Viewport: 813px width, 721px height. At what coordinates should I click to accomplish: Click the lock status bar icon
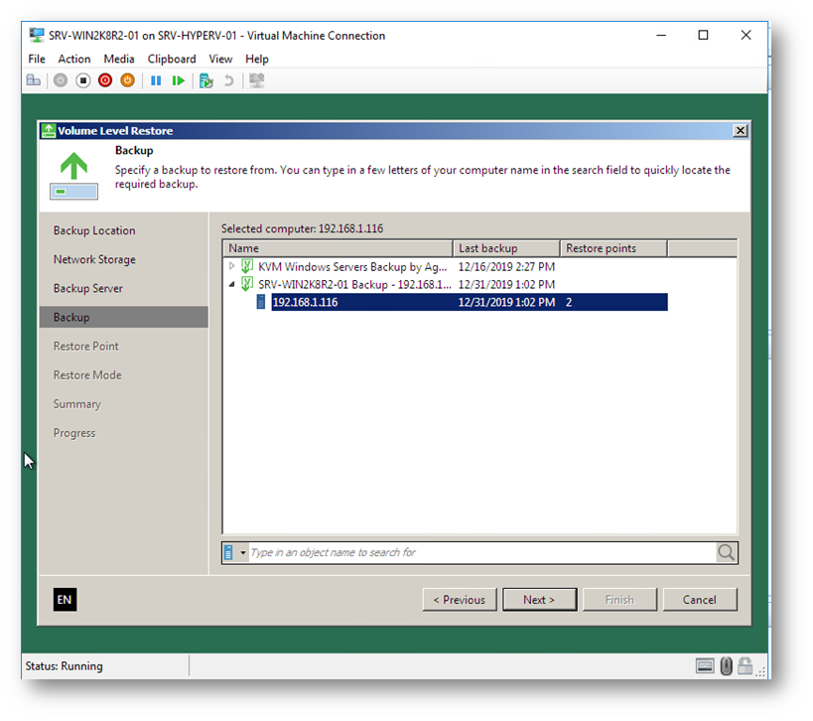pyautogui.click(x=745, y=665)
